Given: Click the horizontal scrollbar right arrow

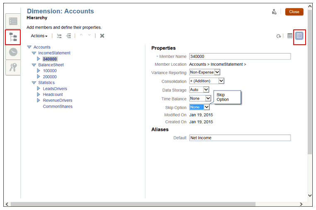Looking at the screenshot, I should [301, 204].
